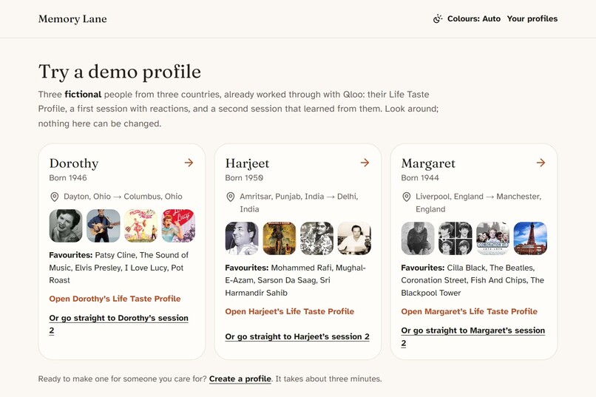596x397 pixels.
Task: Click the bold word 'fictional' in the intro
Action: tap(83, 94)
